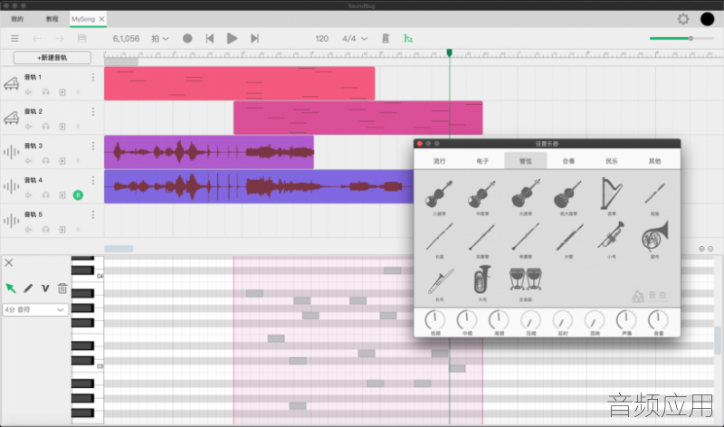Open three-dot options for 音轨 1
724x427 pixels.
[93, 77]
